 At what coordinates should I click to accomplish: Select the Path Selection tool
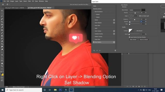pos(2,58)
